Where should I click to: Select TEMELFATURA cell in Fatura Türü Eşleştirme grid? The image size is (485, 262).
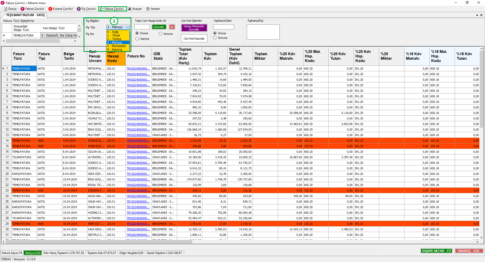(26, 36)
